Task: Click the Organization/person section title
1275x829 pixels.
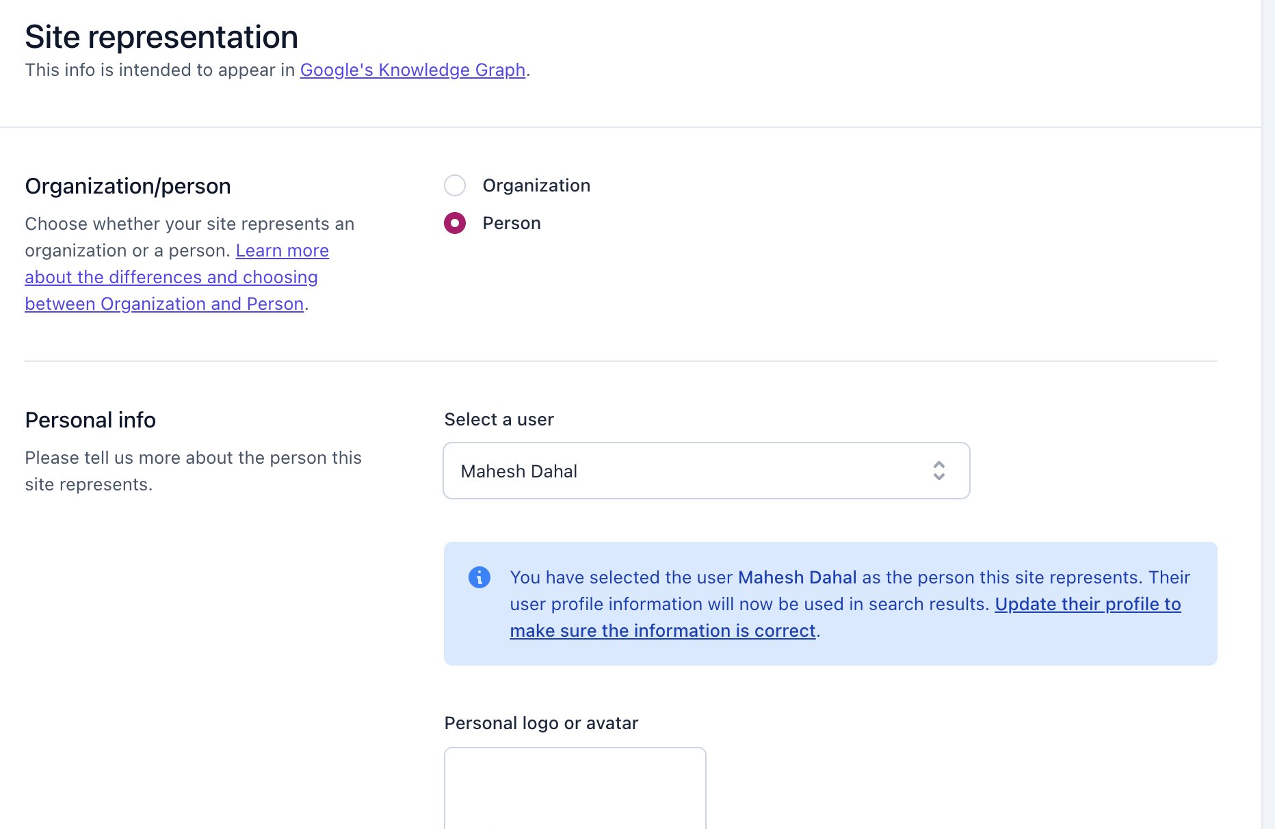Action: coord(127,185)
